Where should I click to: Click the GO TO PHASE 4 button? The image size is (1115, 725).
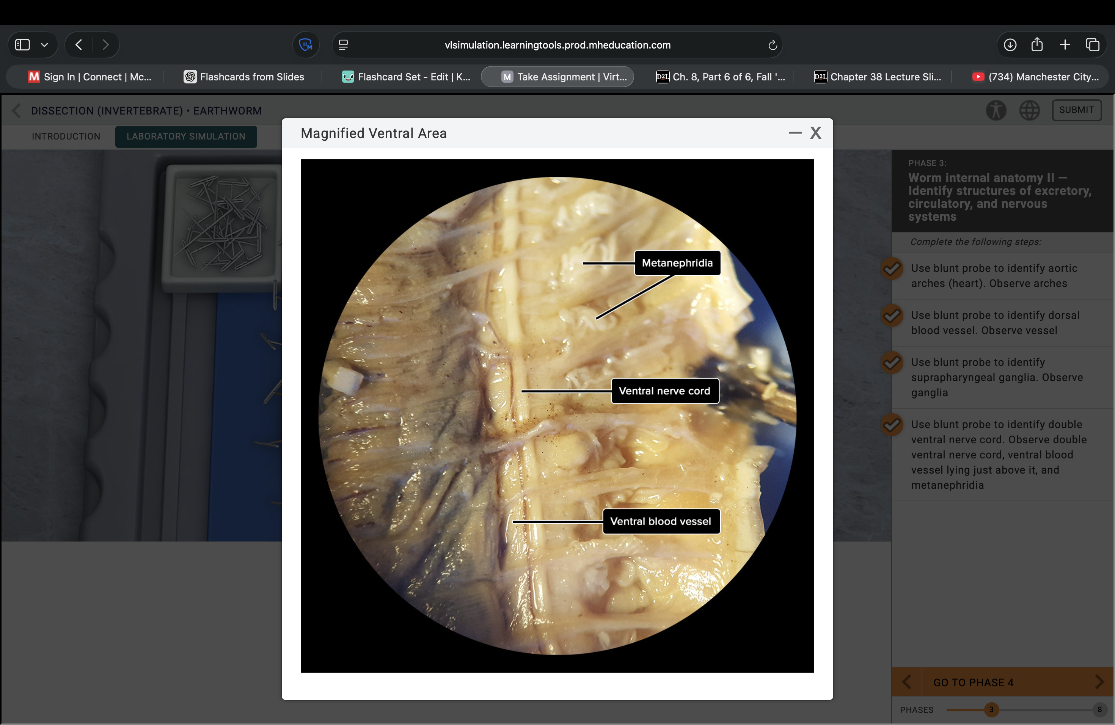click(973, 683)
